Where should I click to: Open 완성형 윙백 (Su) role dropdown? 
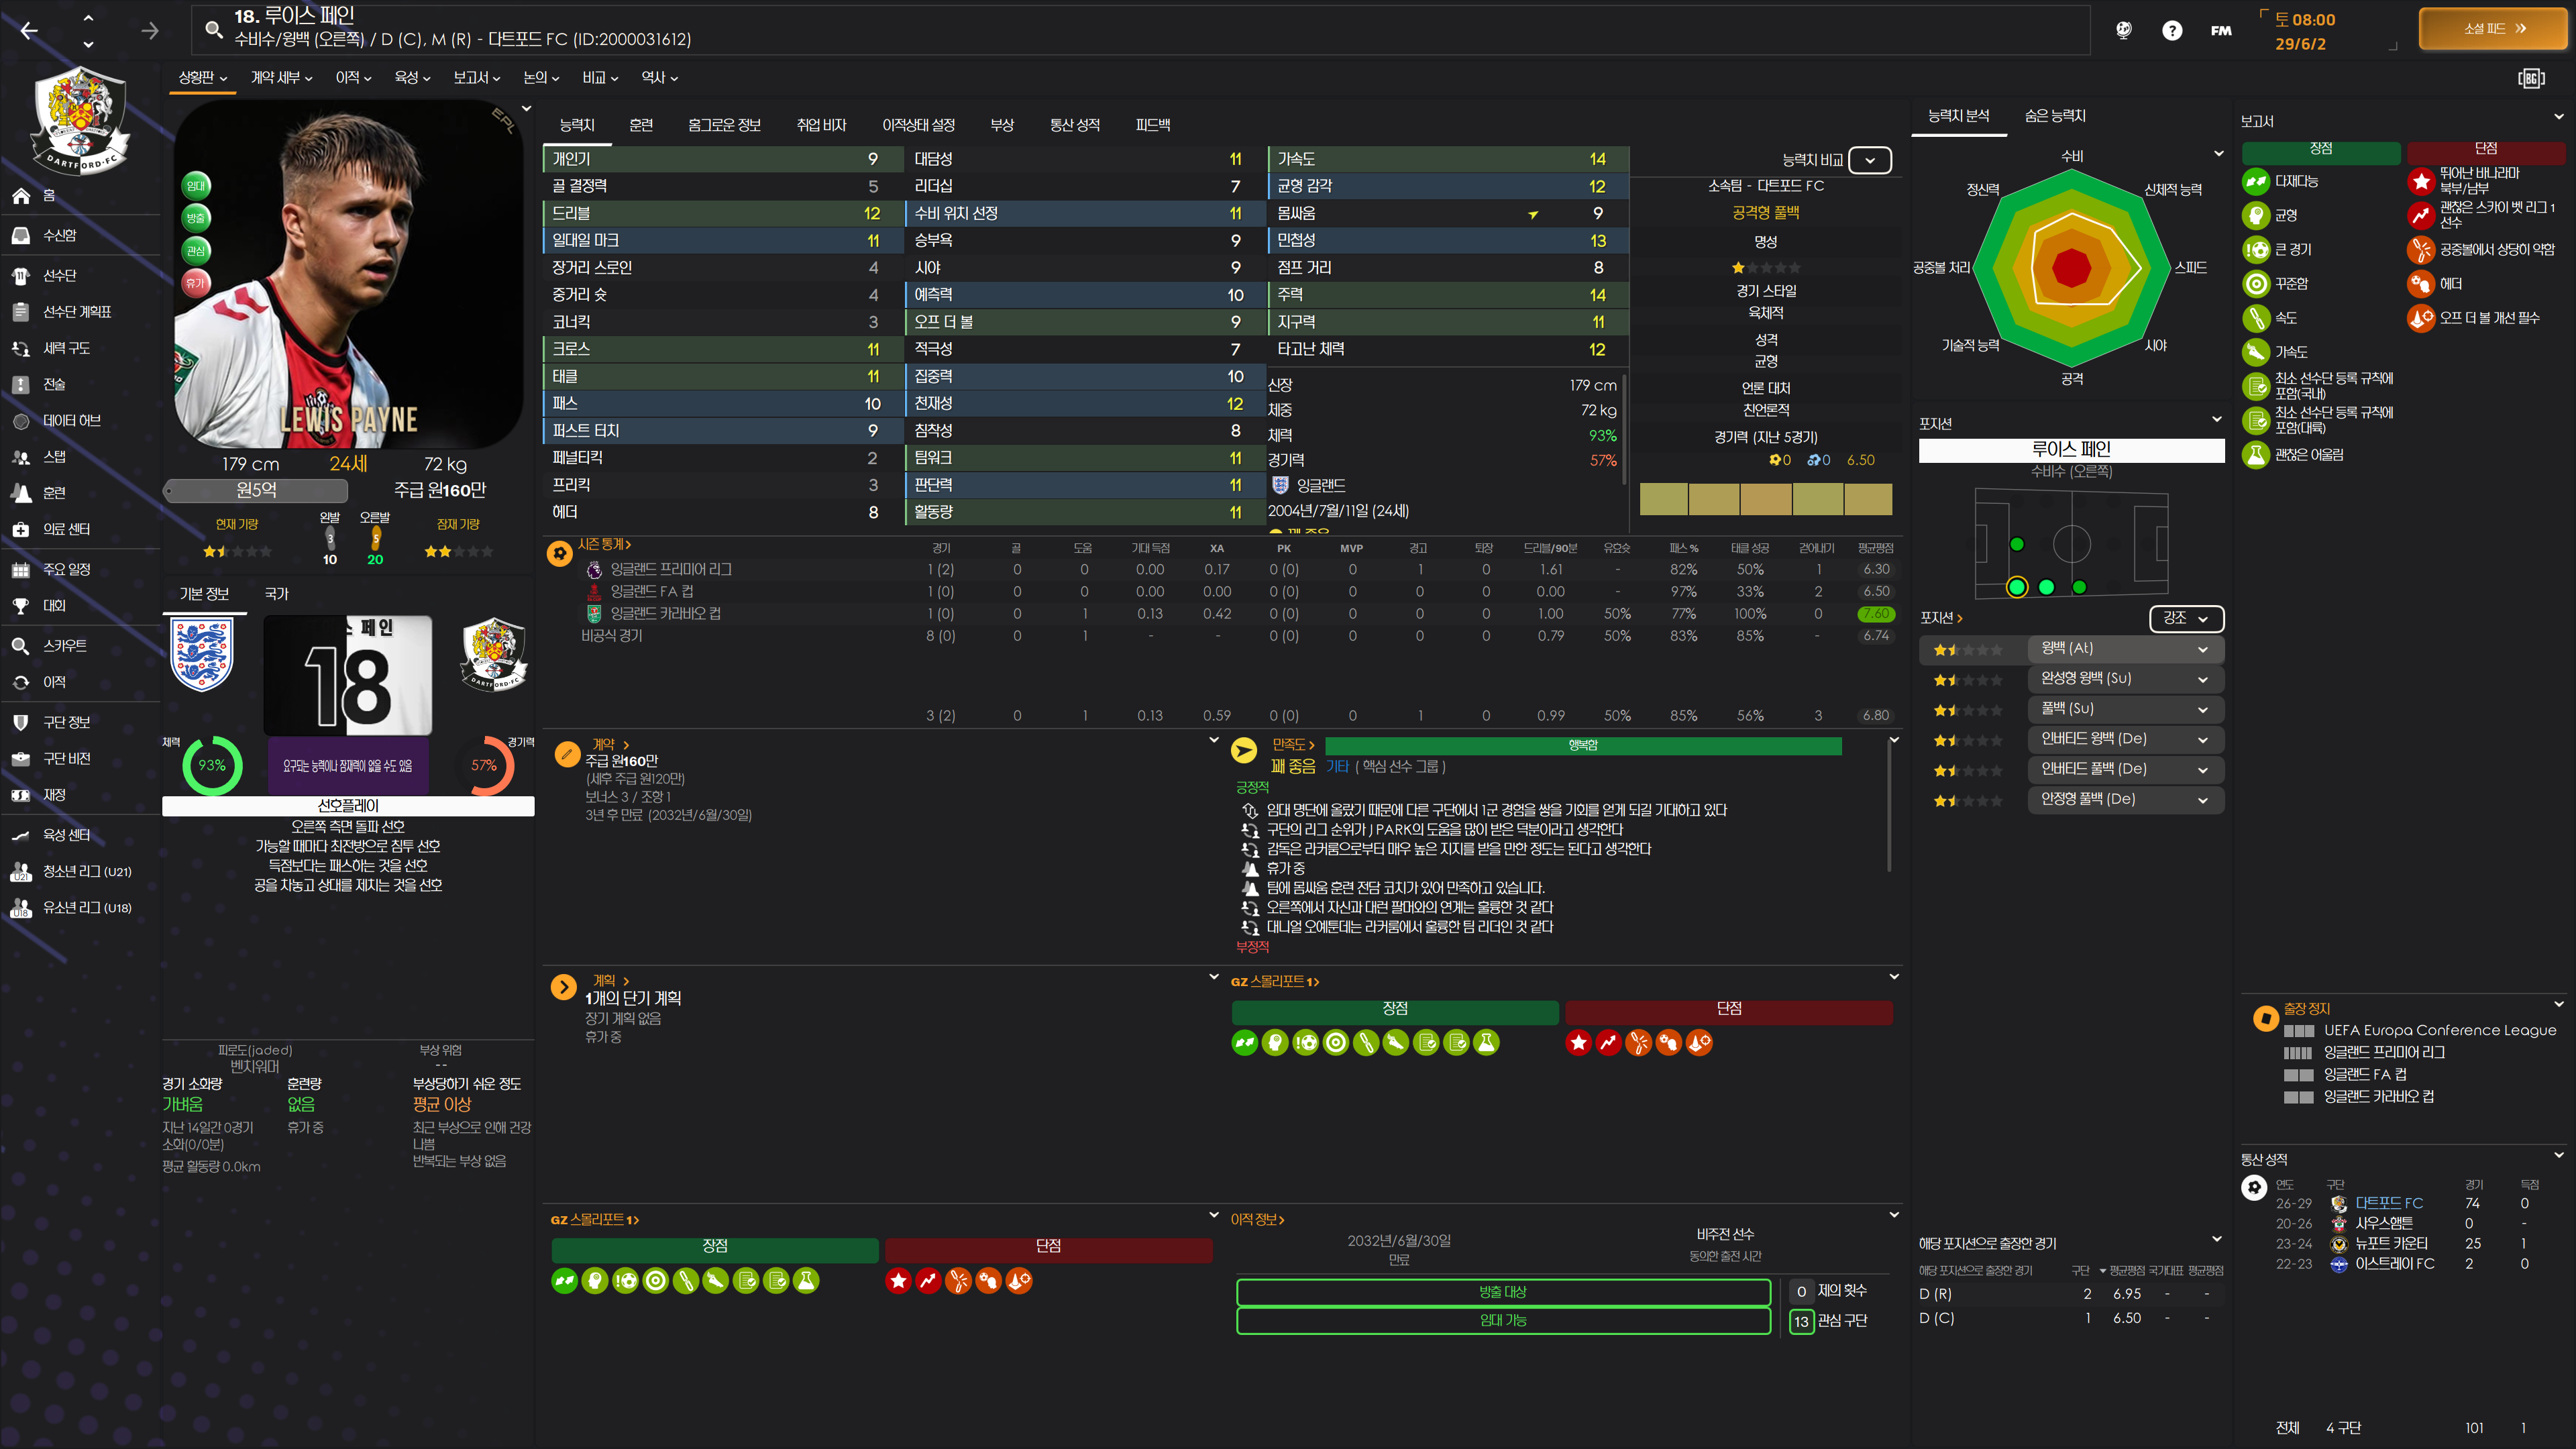[2125, 678]
